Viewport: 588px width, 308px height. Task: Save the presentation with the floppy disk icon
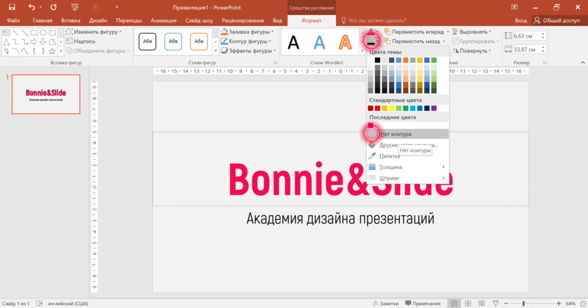click(12, 7)
